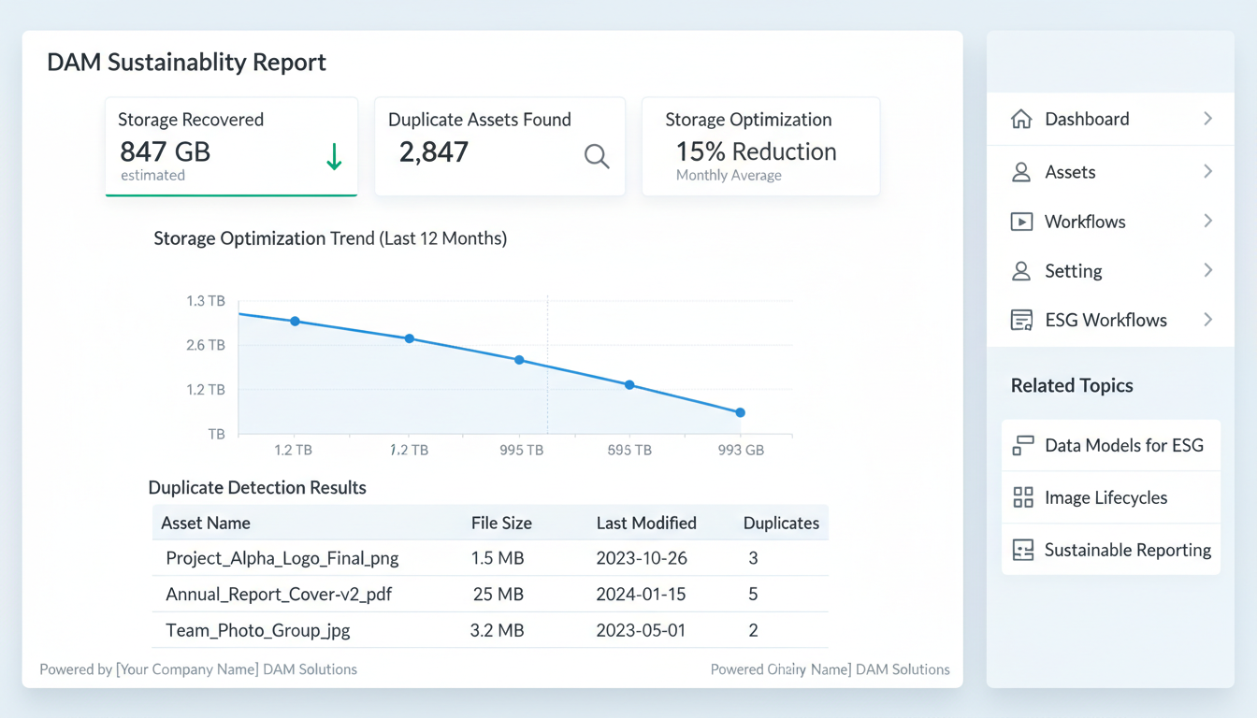Viewport: 1257px width, 718px height.
Task: Open the Image Lifecycles related topic
Action: (1106, 497)
